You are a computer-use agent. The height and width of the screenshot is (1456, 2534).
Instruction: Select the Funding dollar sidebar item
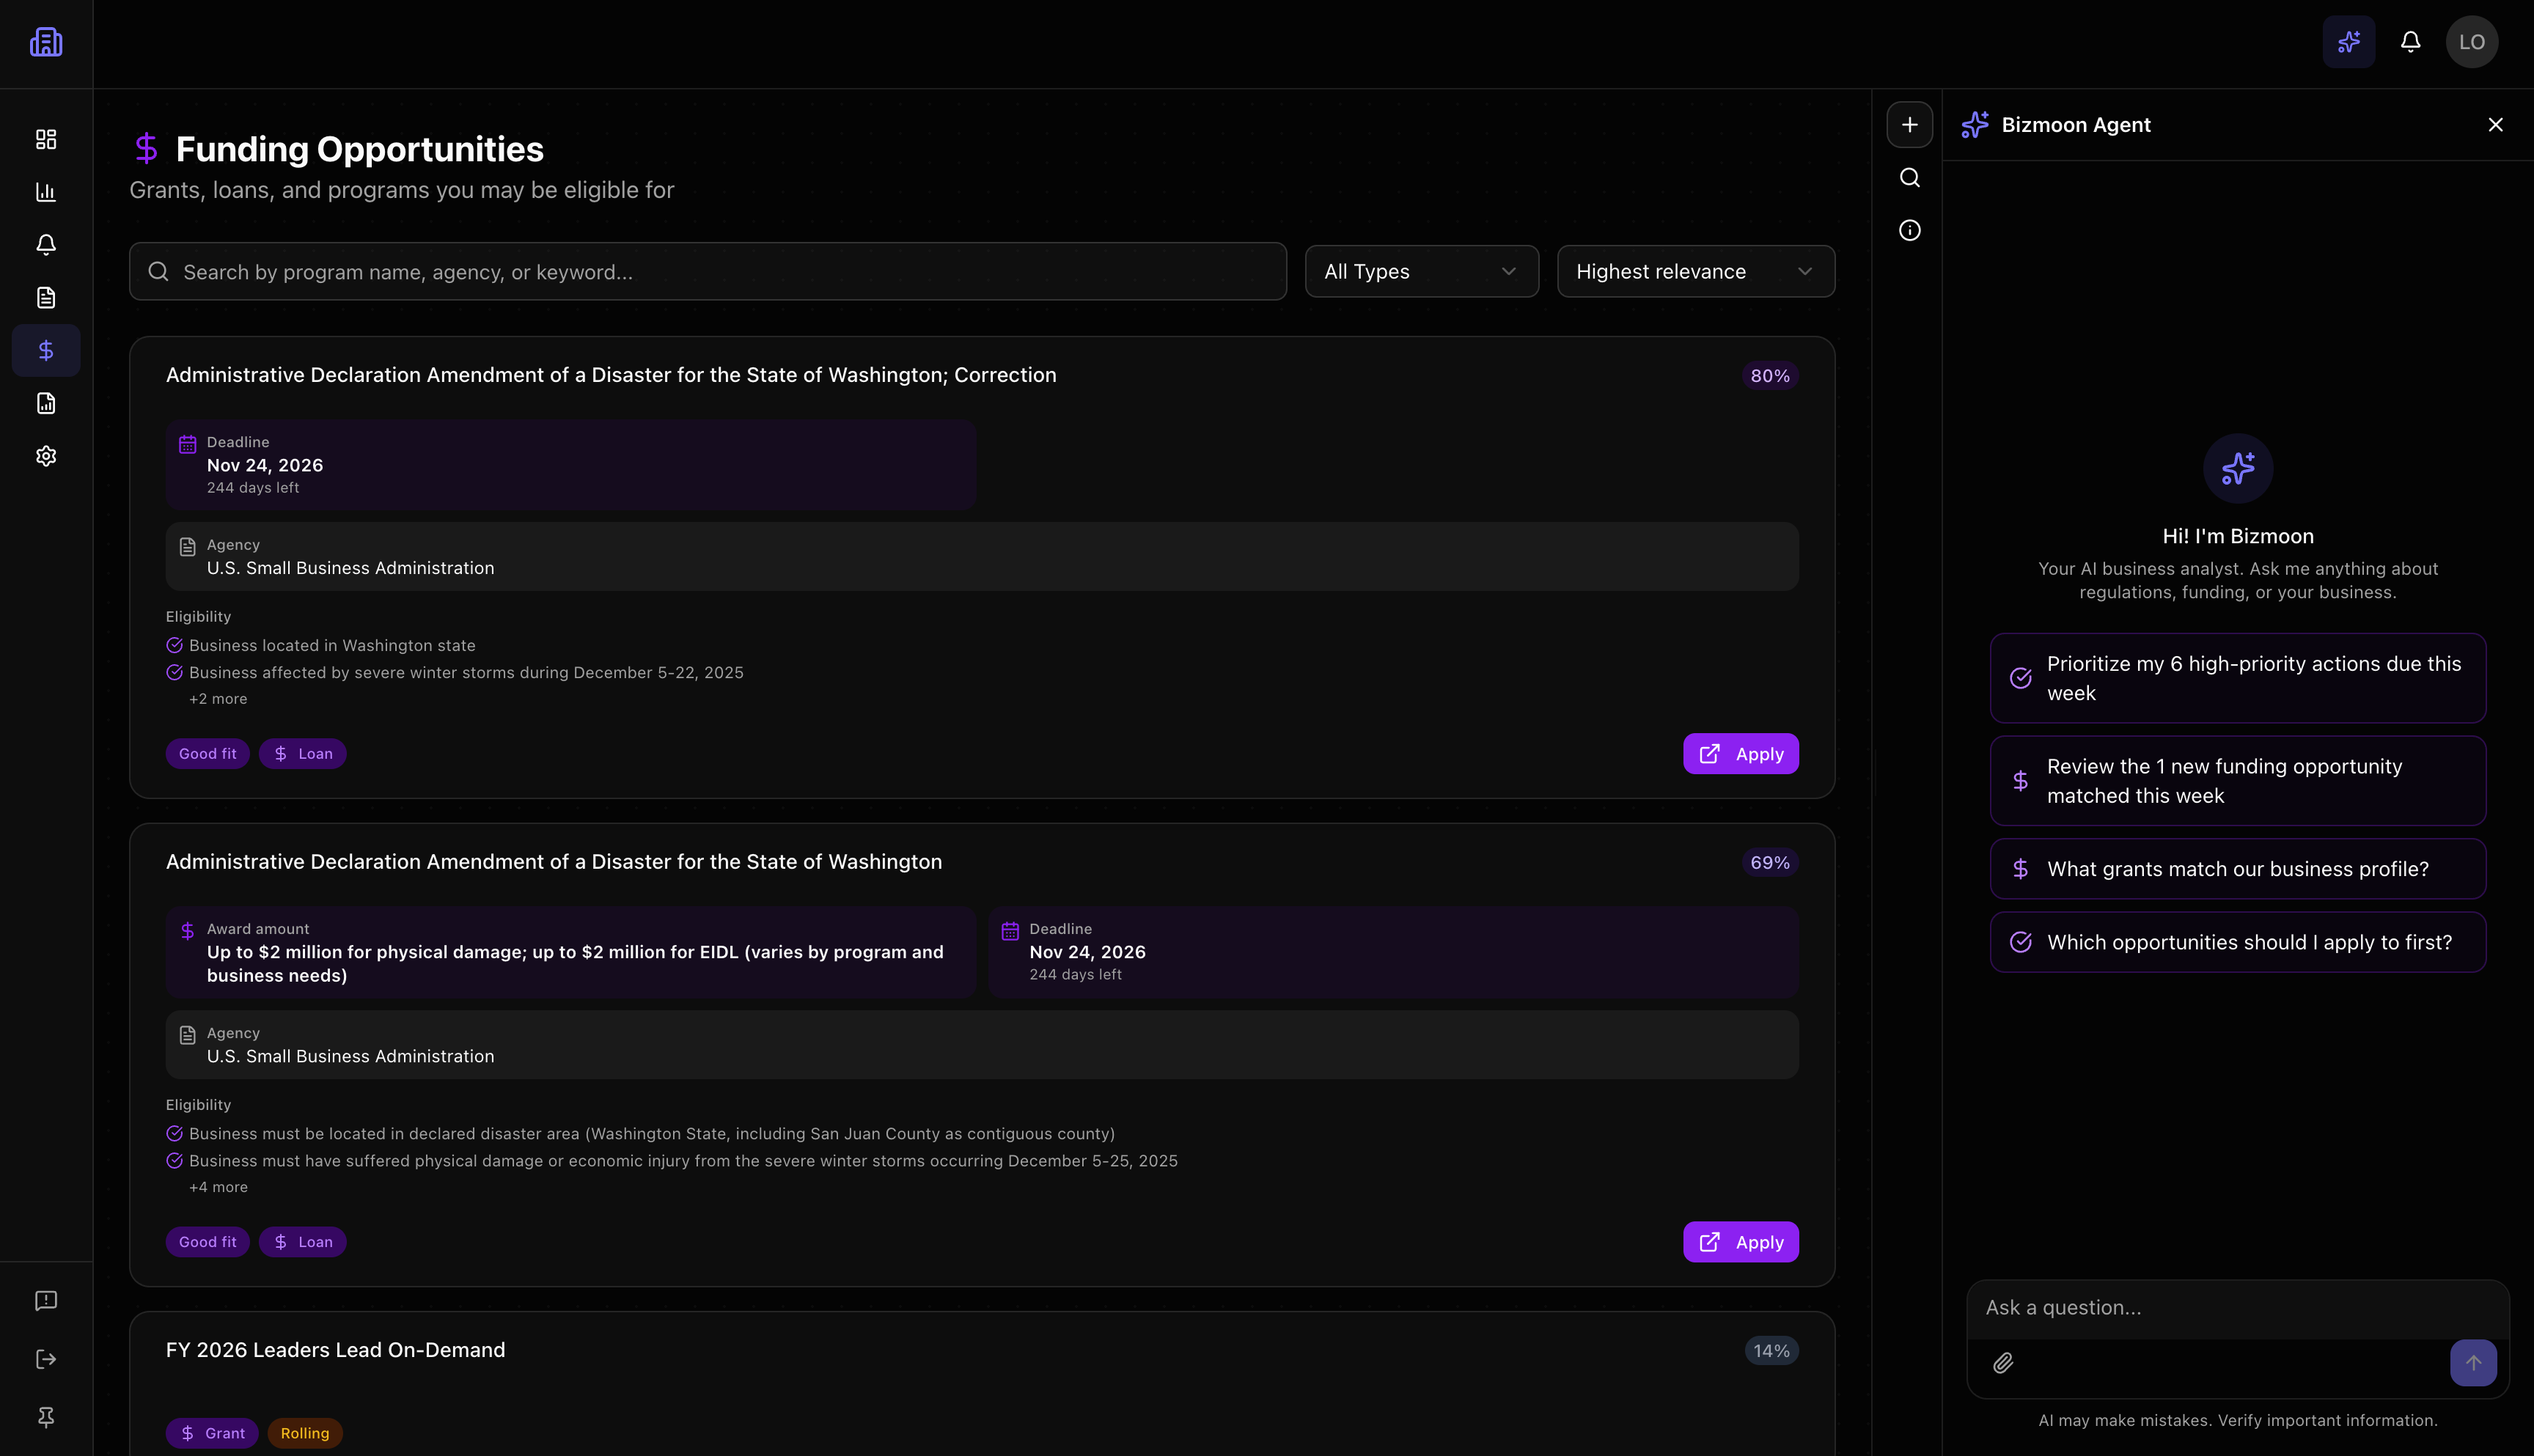tap(46, 351)
